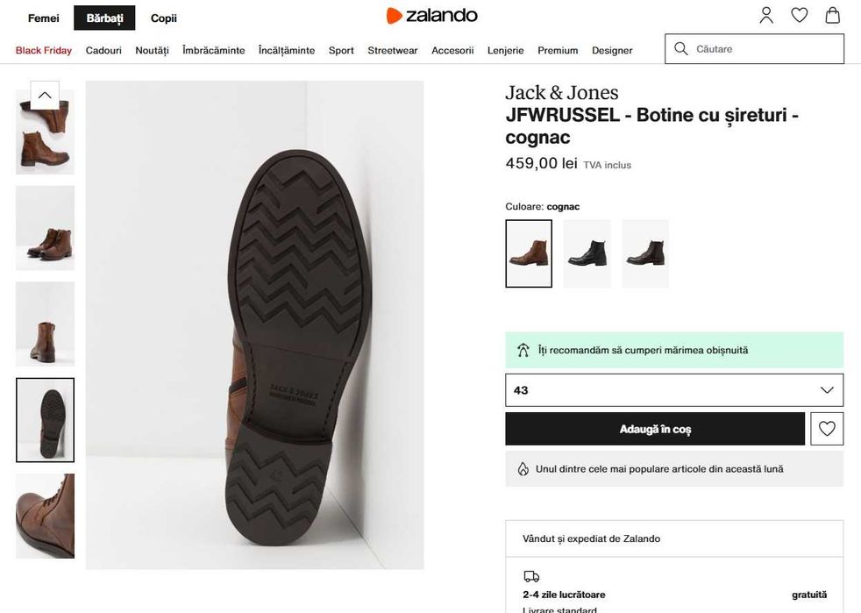Add boot to wishlist with heart button

[827, 429]
